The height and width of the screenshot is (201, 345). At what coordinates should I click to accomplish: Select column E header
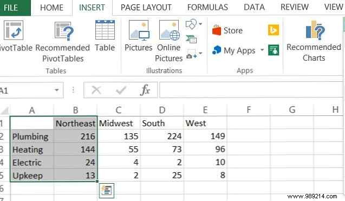click(205, 110)
